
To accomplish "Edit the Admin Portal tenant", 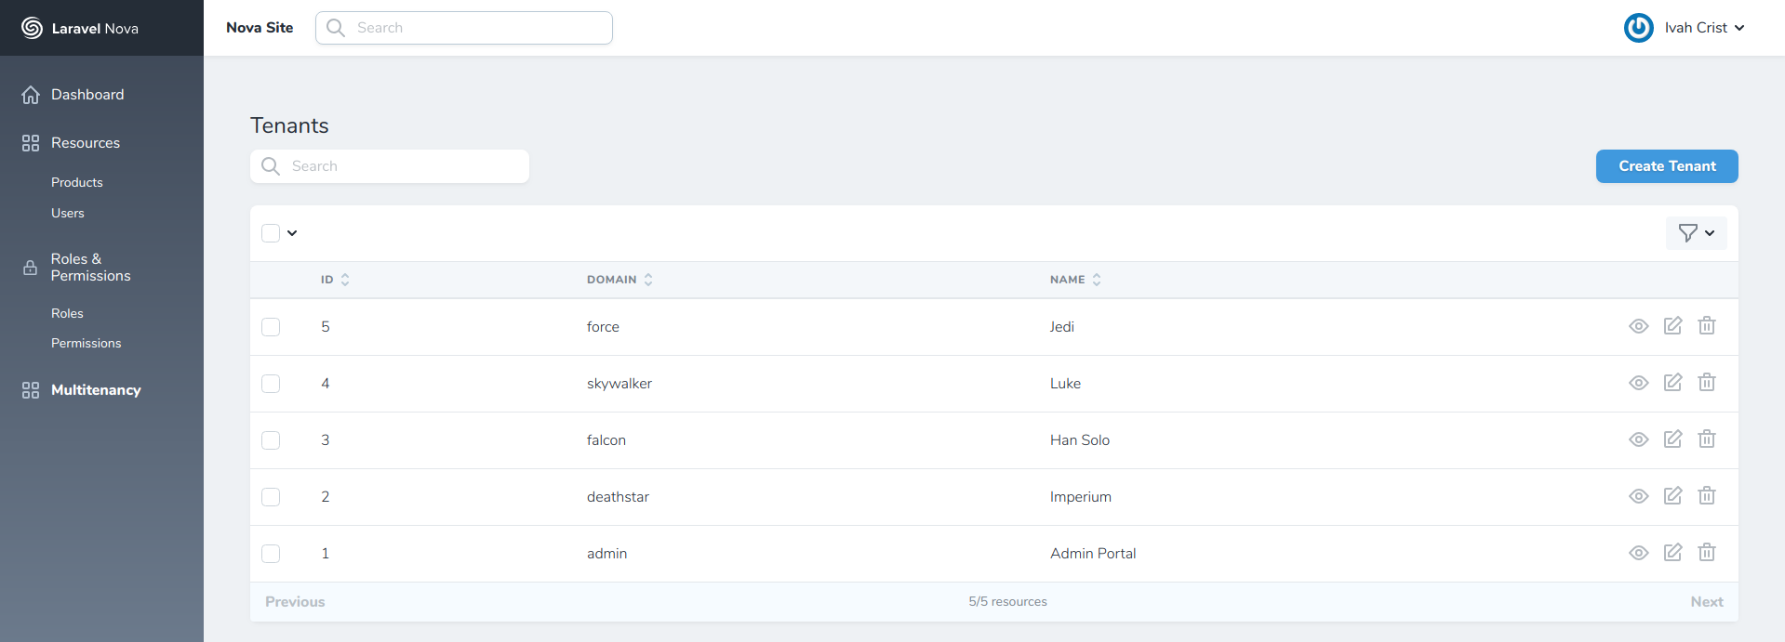I will pyautogui.click(x=1672, y=552).
